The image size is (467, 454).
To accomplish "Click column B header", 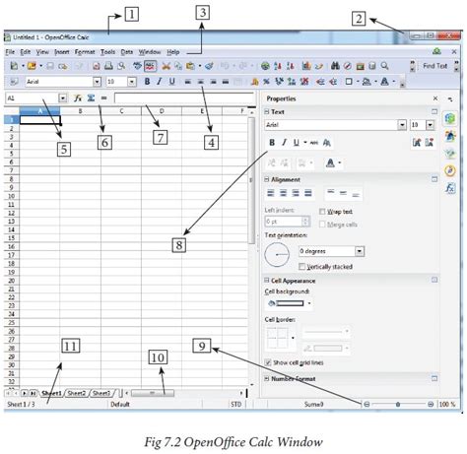I will tap(81, 111).
